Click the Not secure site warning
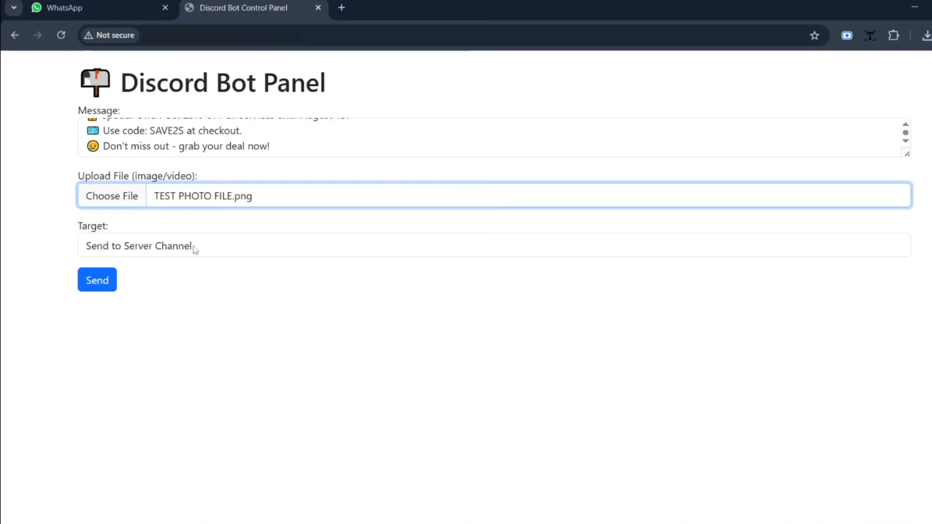 (109, 35)
